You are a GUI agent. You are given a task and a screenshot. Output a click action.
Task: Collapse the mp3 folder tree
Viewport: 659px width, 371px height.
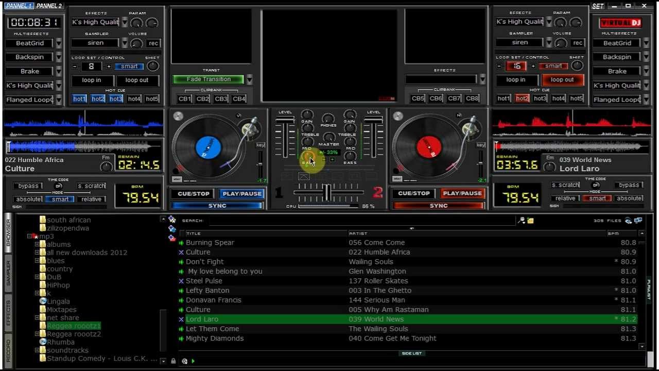click(x=29, y=237)
